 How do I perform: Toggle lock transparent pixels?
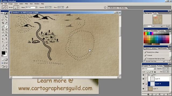pos(148,72)
